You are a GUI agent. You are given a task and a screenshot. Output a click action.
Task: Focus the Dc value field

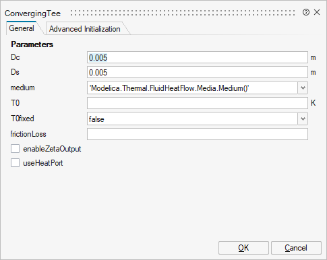point(198,57)
